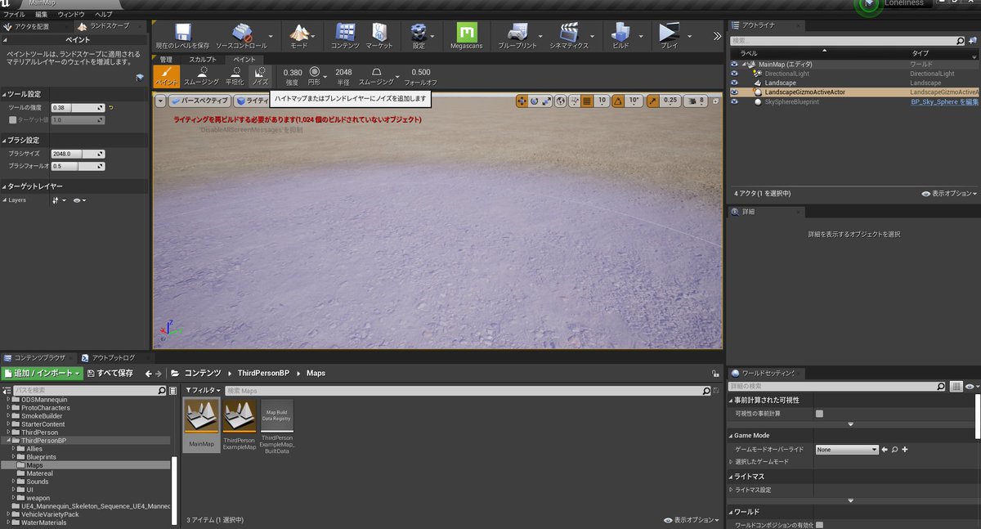Select the Smoothing landscape tool
Viewport: 981px width, 529px height.
click(x=201, y=74)
